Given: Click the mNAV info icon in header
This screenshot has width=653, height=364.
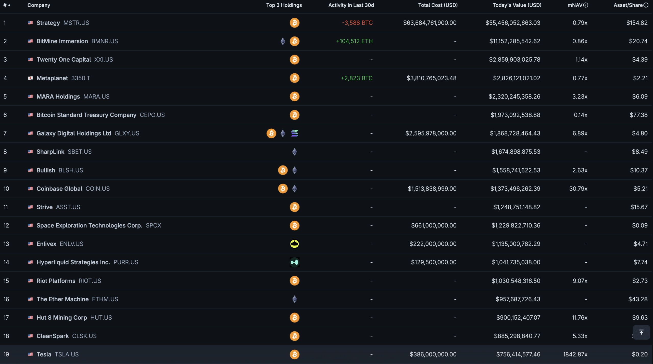Looking at the screenshot, I should [586, 5].
